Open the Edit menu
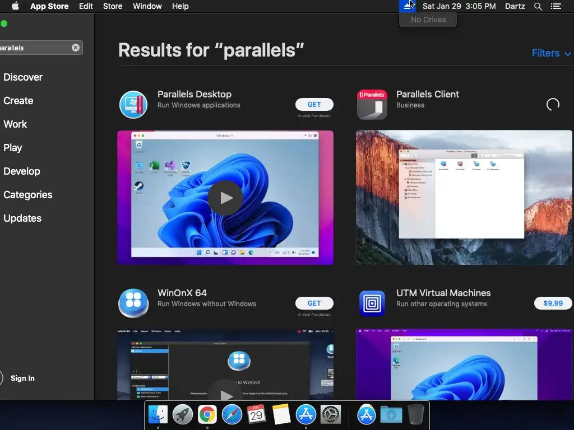The height and width of the screenshot is (430, 574). 86,6
